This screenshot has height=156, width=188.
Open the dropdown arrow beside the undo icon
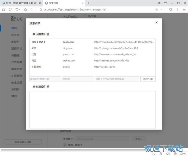(x=20, y=10)
